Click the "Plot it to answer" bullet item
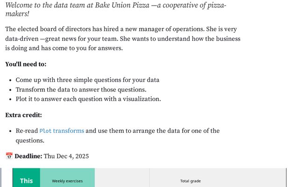 88,99
